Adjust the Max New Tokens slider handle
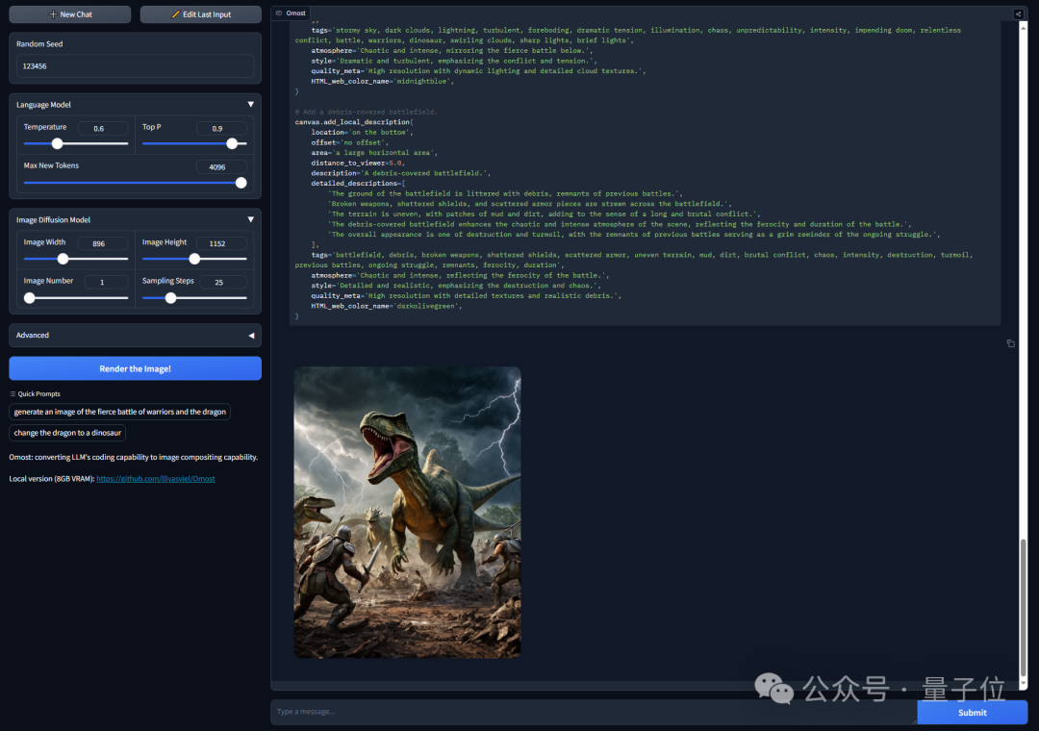Viewport: 1039px width, 731px height. [241, 183]
